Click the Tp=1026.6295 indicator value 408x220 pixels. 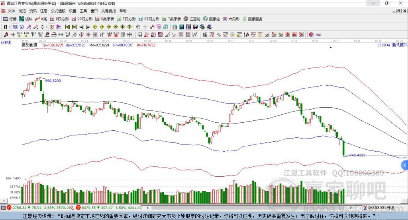click(x=53, y=45)
